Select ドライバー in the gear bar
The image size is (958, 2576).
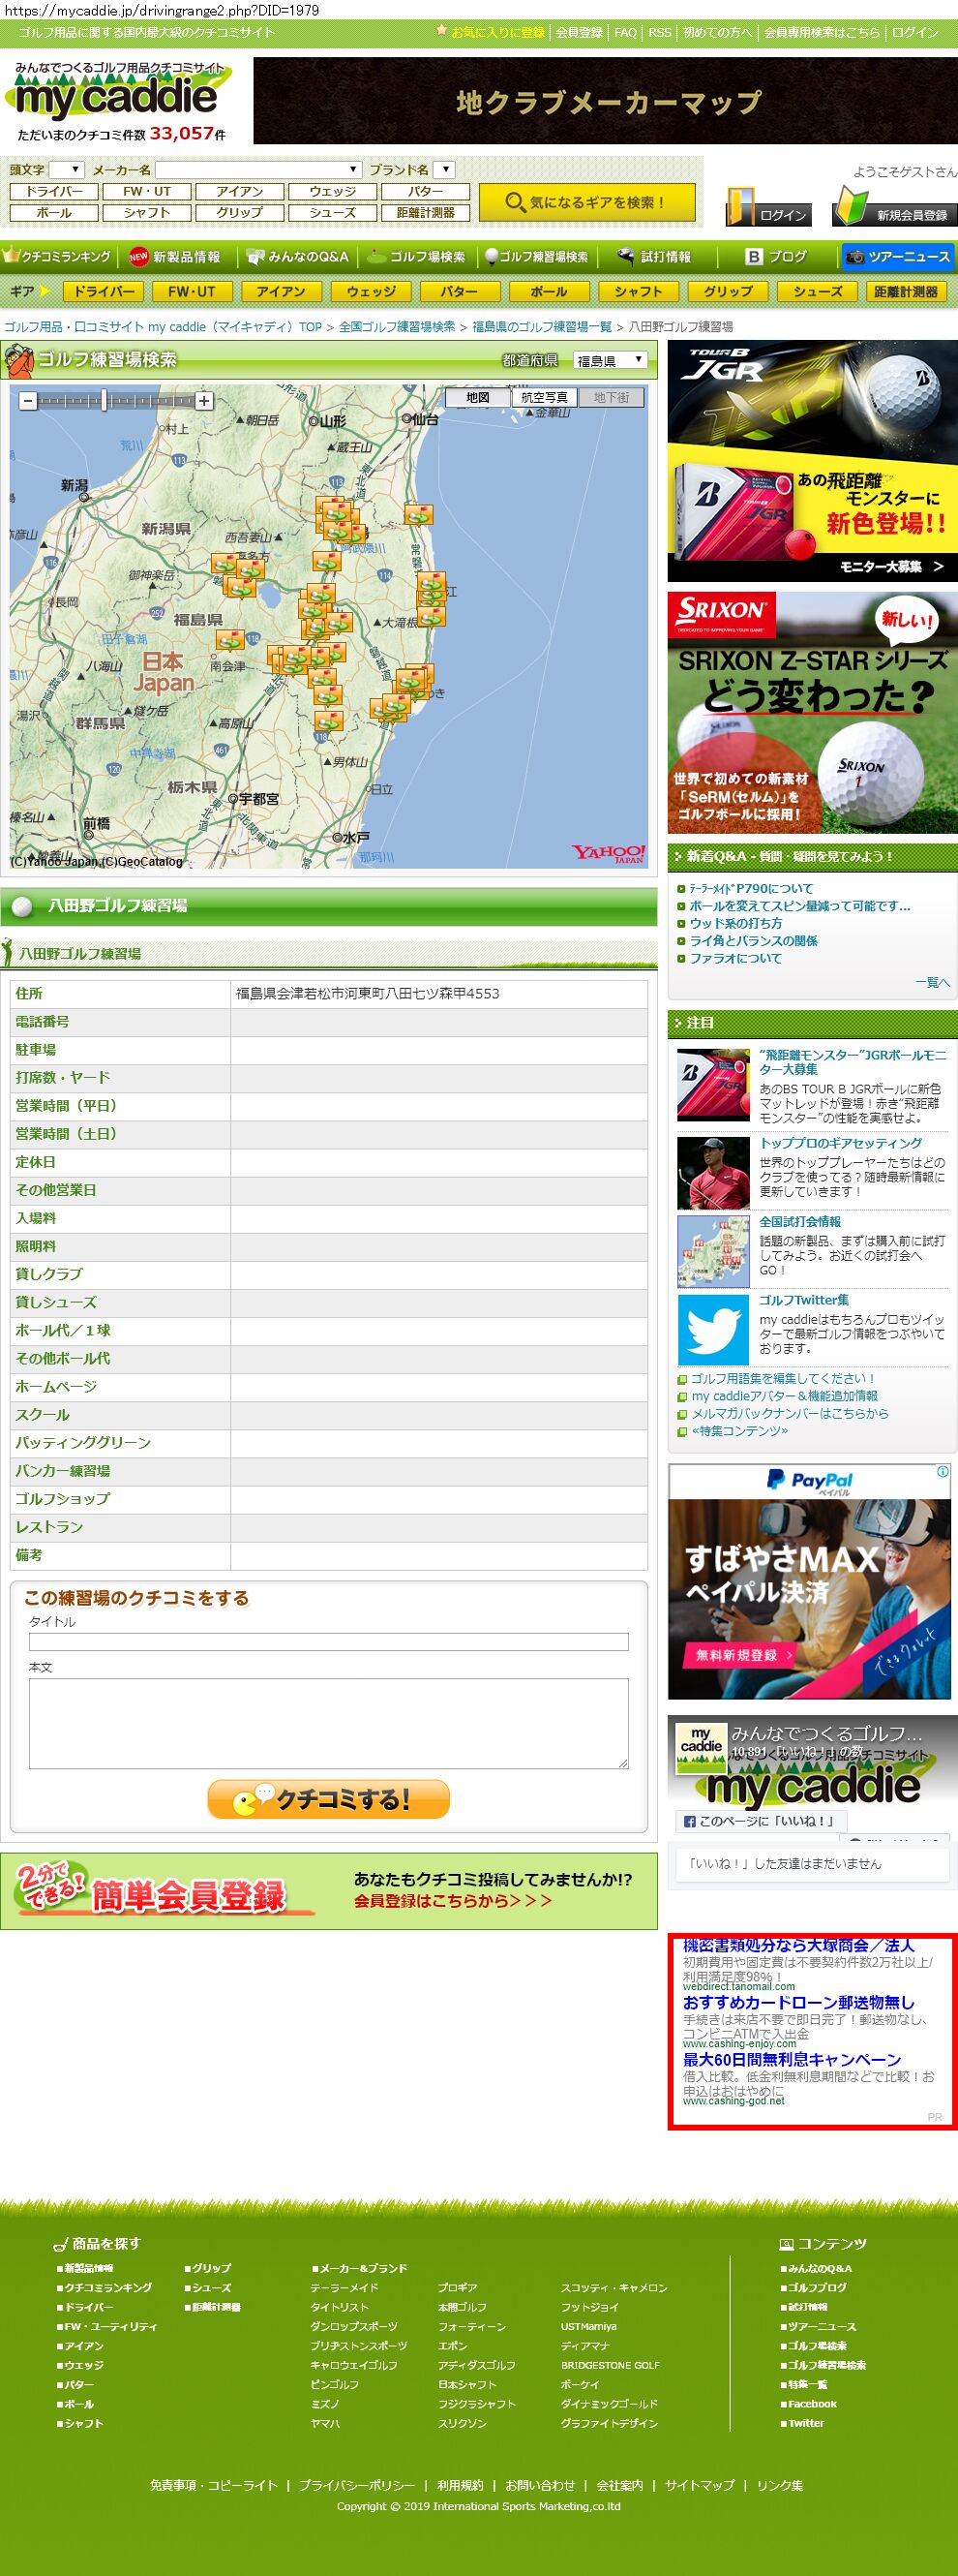104,292
